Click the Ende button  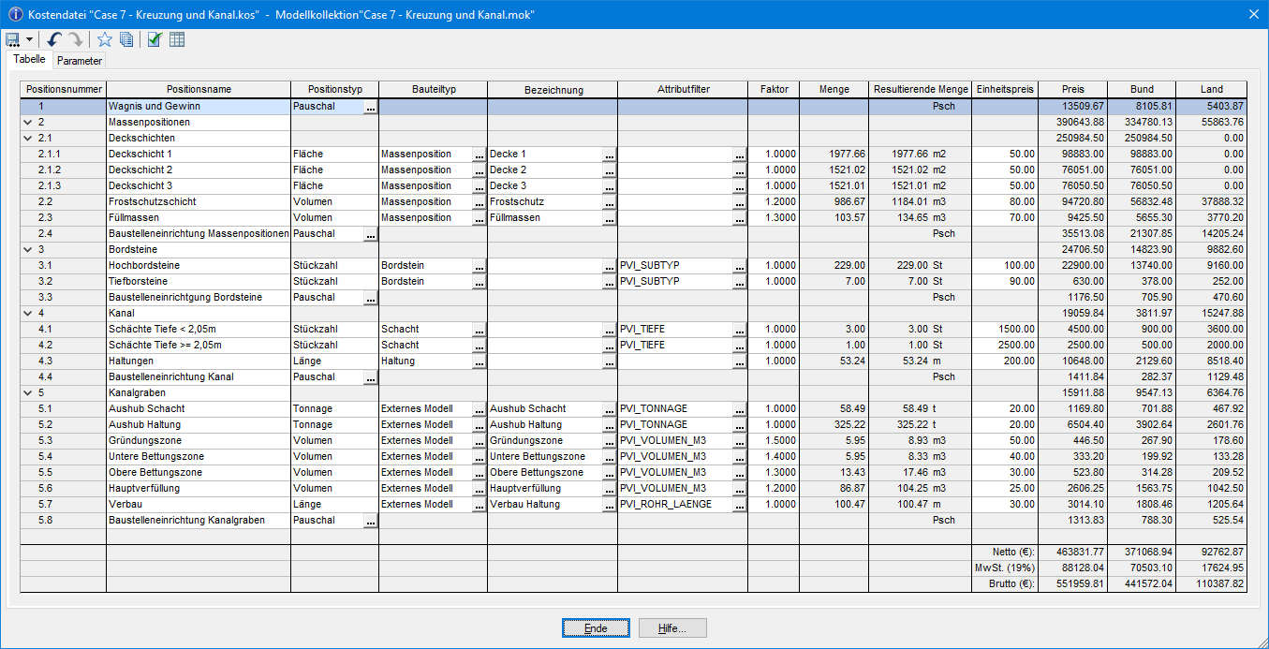(596, 628)
